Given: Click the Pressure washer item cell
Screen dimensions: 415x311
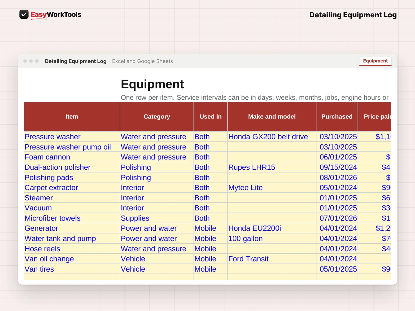Looking at the screenshot, I should coord(72,137).
